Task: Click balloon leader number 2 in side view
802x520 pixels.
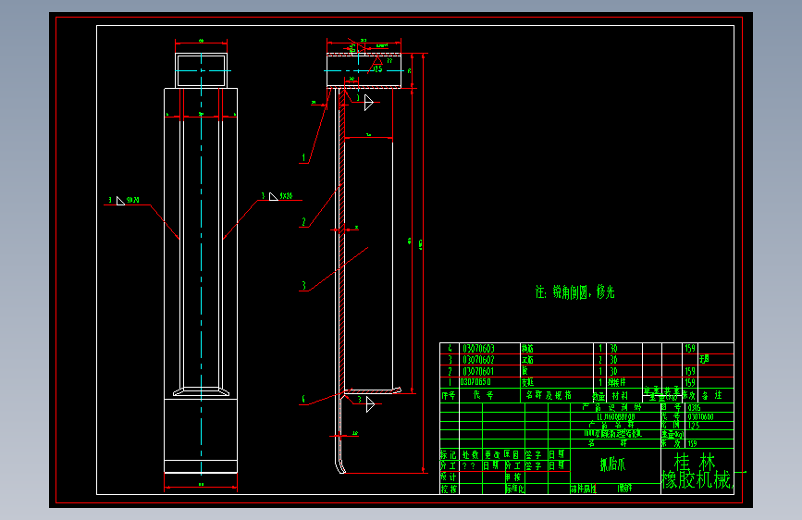Action: (x=303, y=222)
